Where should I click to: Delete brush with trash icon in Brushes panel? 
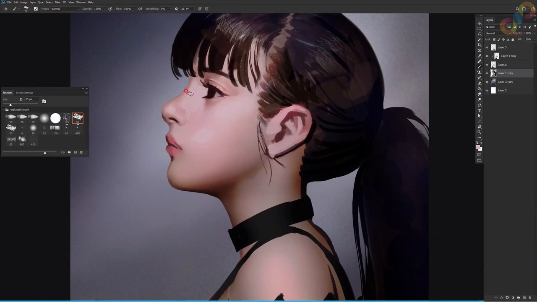click(81, 152)
